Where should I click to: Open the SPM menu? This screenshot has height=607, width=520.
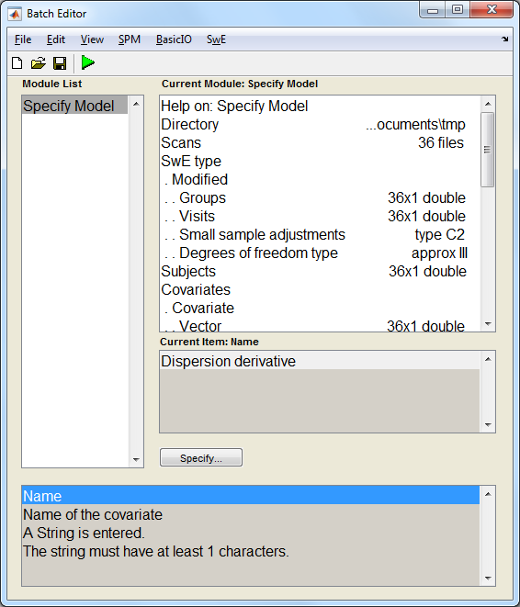[x=130, y=39]
